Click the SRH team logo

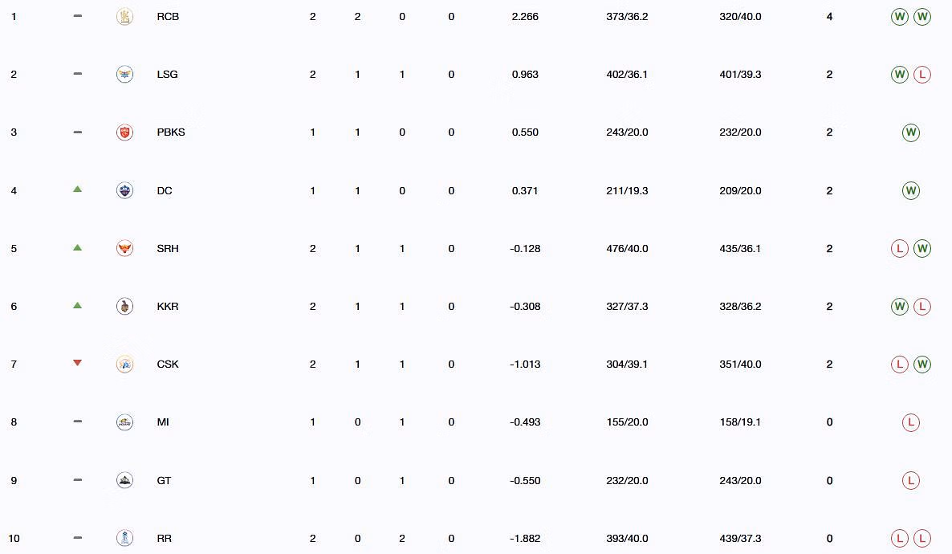click(124, 248)
